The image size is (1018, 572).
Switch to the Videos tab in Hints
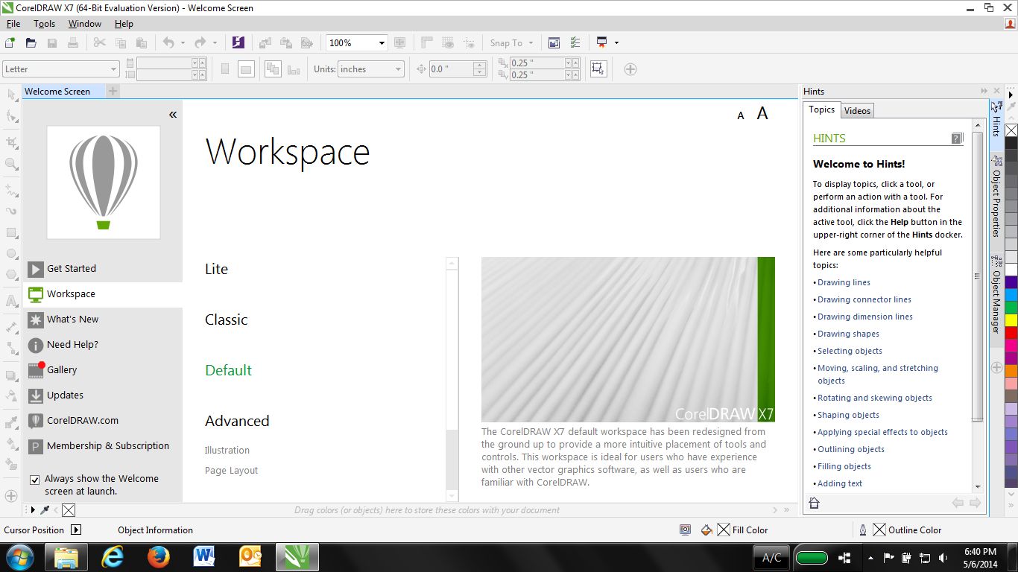(857, 111)
